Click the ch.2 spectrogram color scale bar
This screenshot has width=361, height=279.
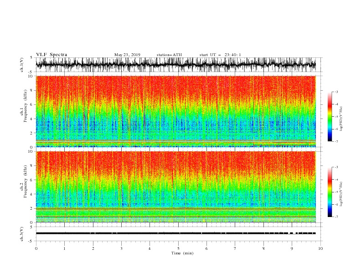pyautogui.click(x=330, y=192)
